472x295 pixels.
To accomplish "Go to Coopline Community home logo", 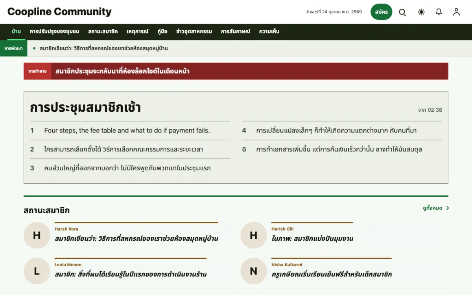I will (59, 12).
